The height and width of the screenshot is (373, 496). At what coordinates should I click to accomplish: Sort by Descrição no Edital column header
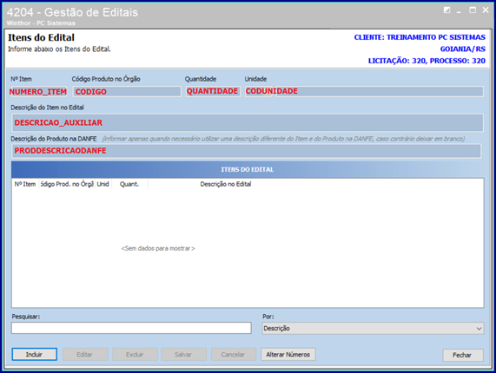(x=226, y=184)
